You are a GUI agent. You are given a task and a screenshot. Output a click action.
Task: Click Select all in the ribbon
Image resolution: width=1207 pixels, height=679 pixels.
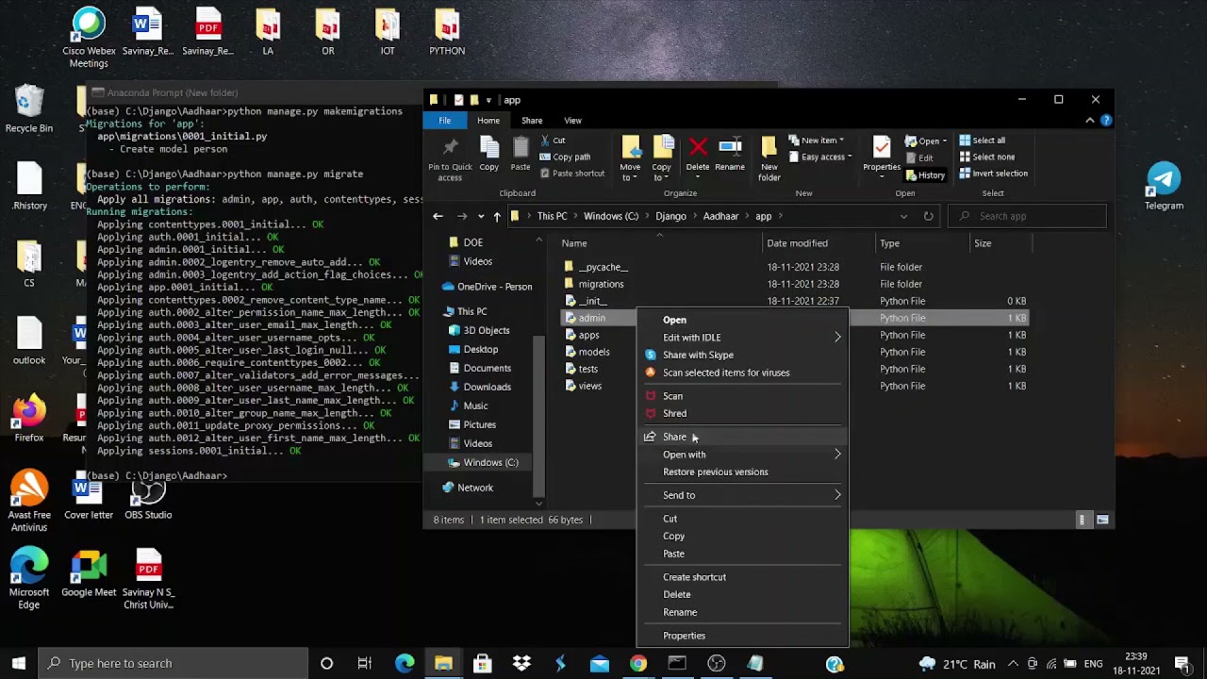pyautogui.click(x=982, y=141)
